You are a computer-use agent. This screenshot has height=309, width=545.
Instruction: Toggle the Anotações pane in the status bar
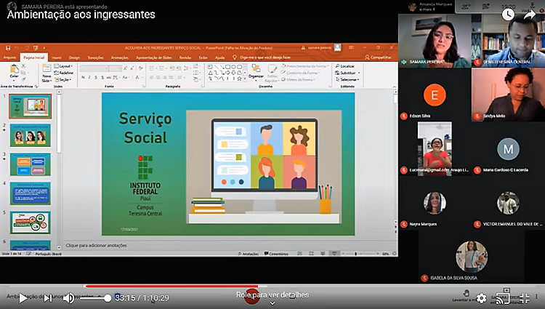[249, 254]
